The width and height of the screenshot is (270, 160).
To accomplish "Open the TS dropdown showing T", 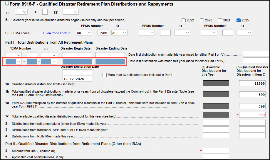I will [x=21, y=12].
